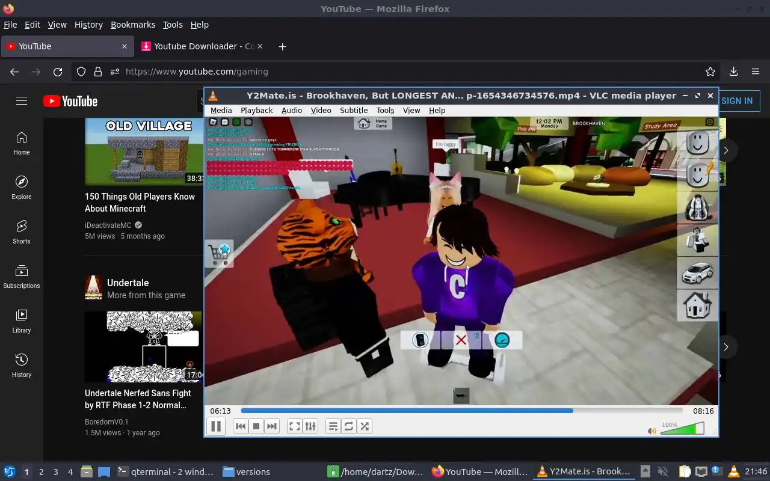Viewport: 770px width, 481px height.
Task: Go back in Firefox
Action: click(x=14, y=72)
